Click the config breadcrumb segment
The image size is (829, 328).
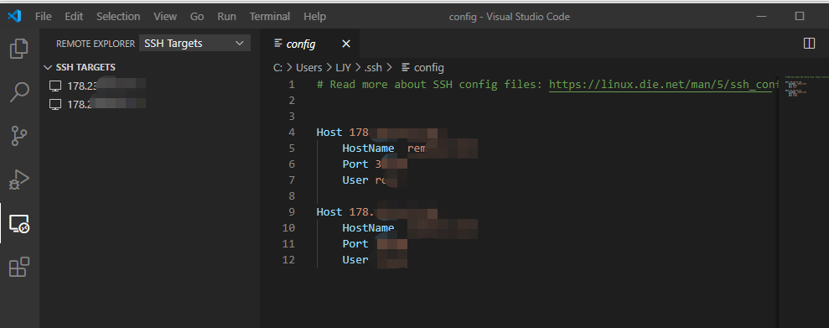point(429,67)
